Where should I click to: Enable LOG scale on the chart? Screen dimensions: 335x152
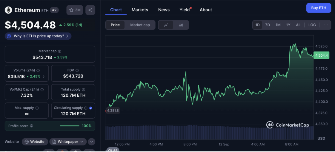tap(312, 25)
